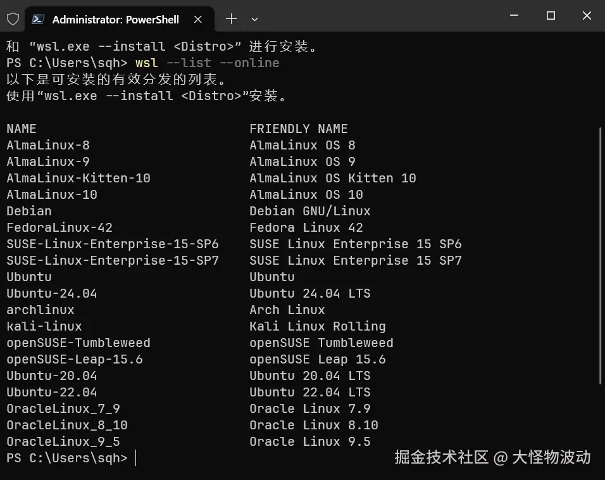Click "FedoraLinux-42" in the NAME column
This screenshot has width=605, height=480.
click(59, 227)
